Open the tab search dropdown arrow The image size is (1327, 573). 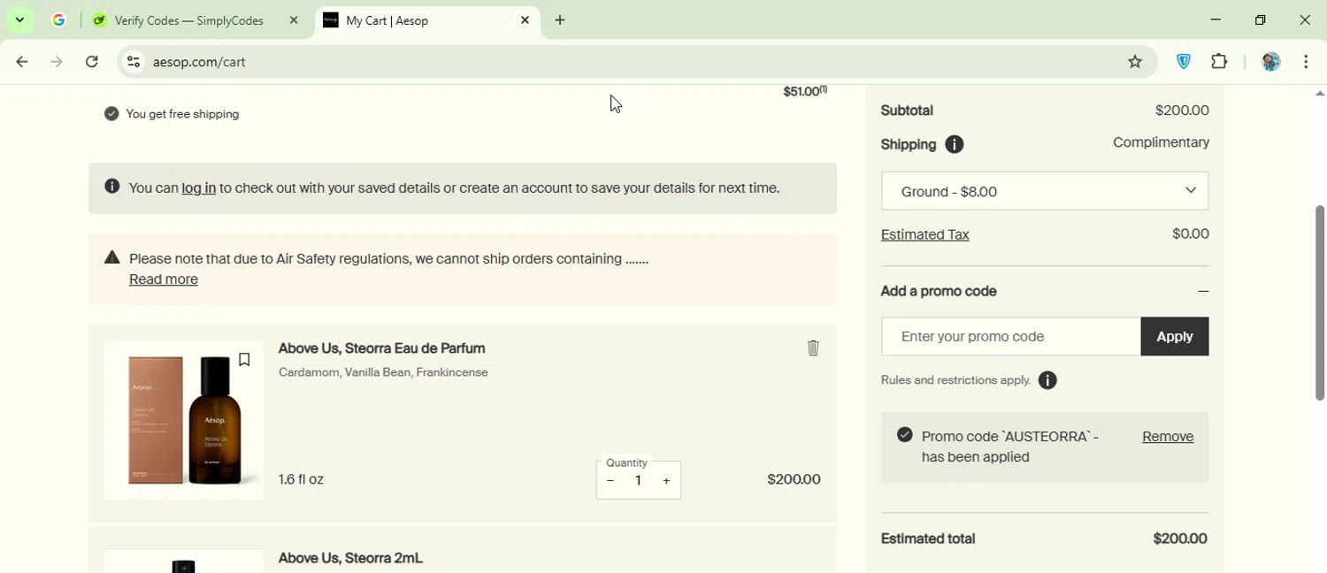(19, 20)
